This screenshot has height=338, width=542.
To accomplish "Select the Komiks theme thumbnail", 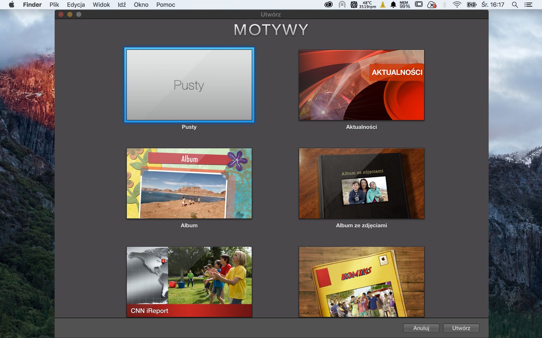I will tap(361, 282).
